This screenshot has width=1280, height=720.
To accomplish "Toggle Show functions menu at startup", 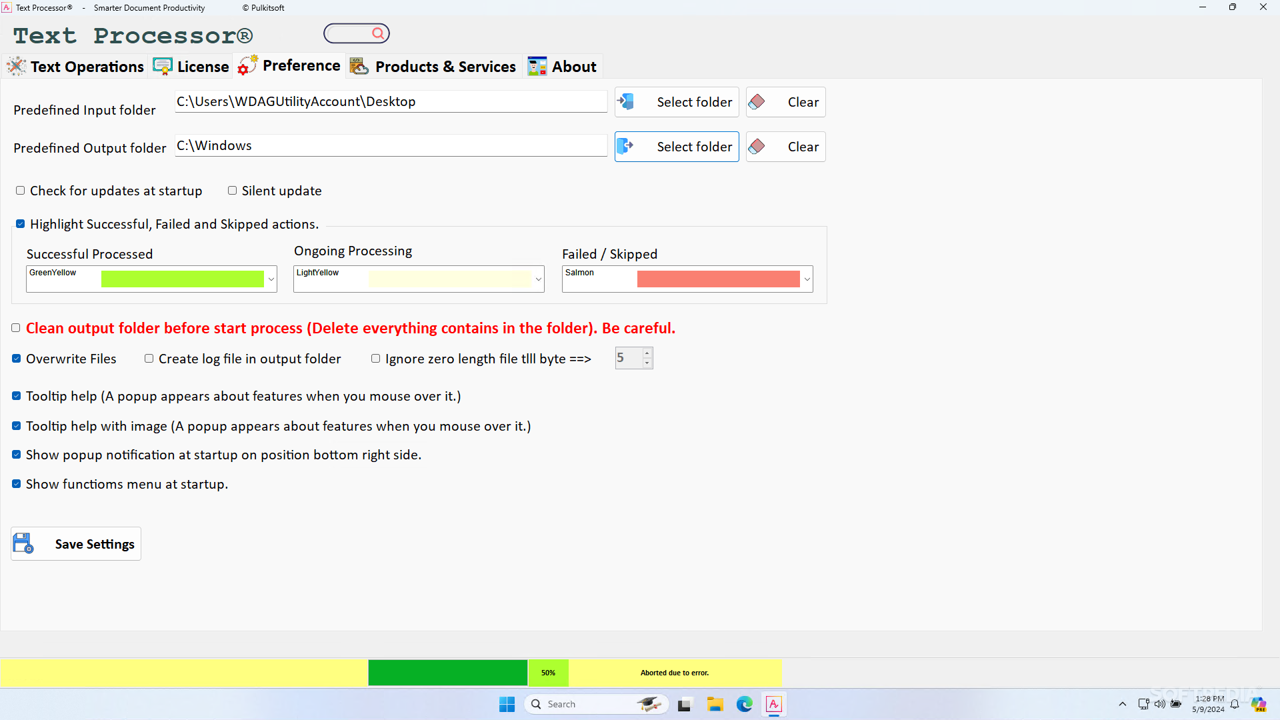I will [17, 484].
